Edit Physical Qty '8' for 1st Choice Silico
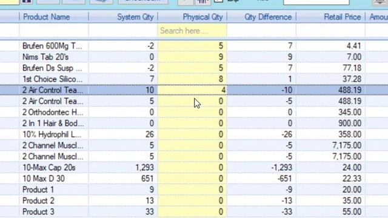The height and width of the screenshot is (218, 388). pyautogui.click(x=192, y=79)
